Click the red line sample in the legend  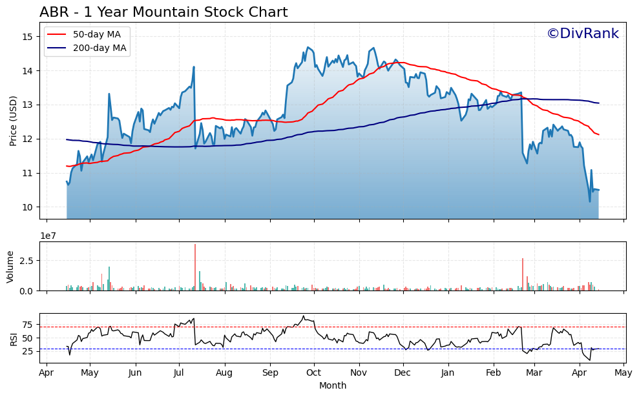click(57, 35)
